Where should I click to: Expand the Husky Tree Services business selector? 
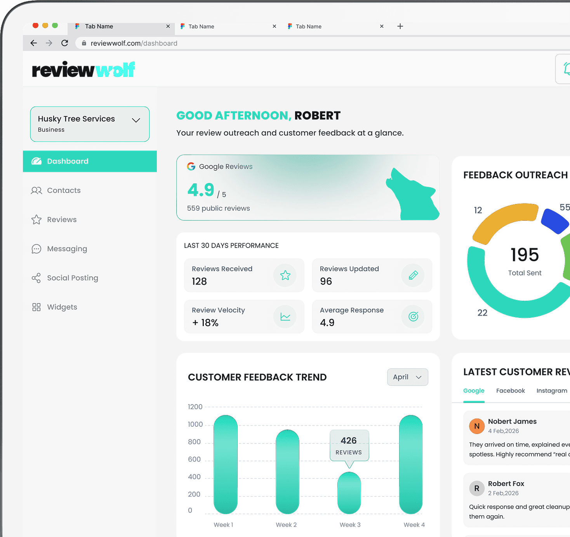pos(90,124)
